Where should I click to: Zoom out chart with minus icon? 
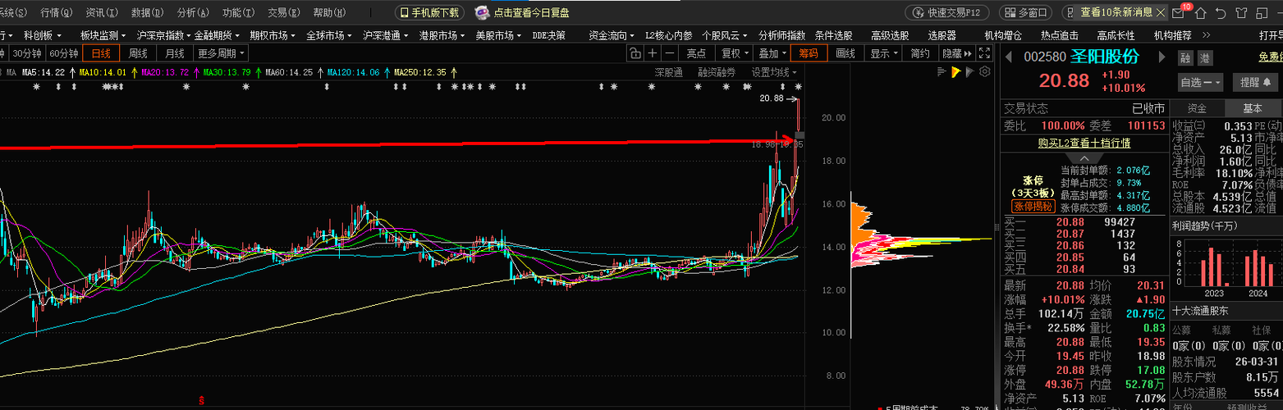coord(670,53)
